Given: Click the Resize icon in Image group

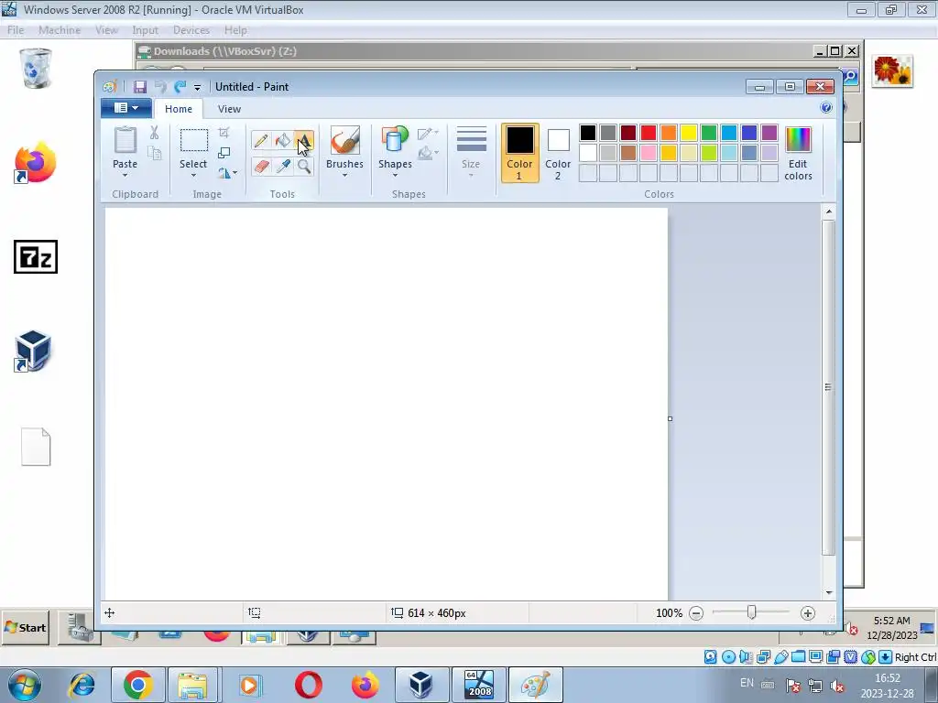Looking at the screenshot, I should (224, 153).
